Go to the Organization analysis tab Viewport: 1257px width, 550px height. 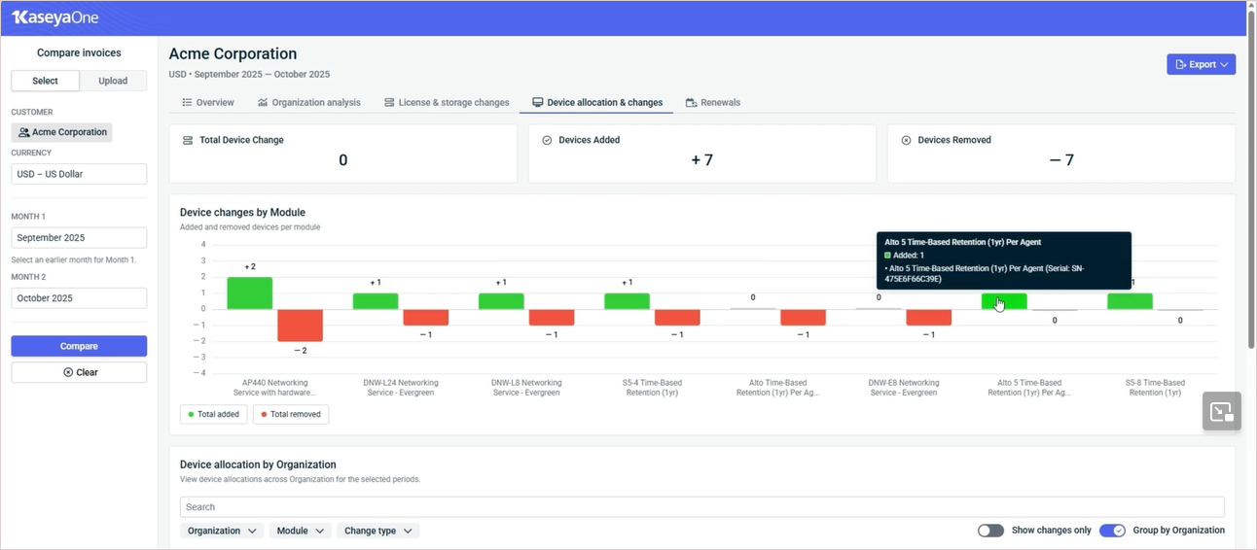(x=308, y=102)
